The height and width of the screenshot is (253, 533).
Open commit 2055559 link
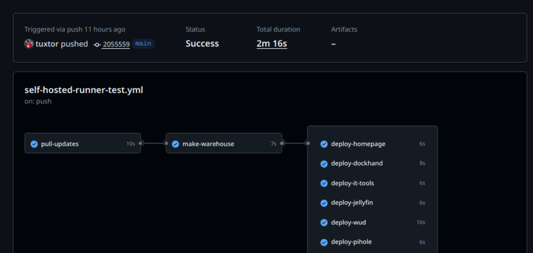coord(116,44)
